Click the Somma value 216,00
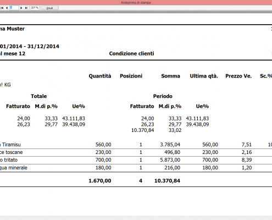 coord(173,168)
